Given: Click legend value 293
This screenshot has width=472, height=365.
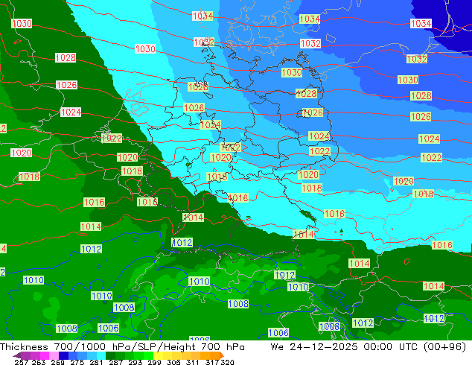Looking at the screenshot, I should pyautogui.click(x=135, y=362).
